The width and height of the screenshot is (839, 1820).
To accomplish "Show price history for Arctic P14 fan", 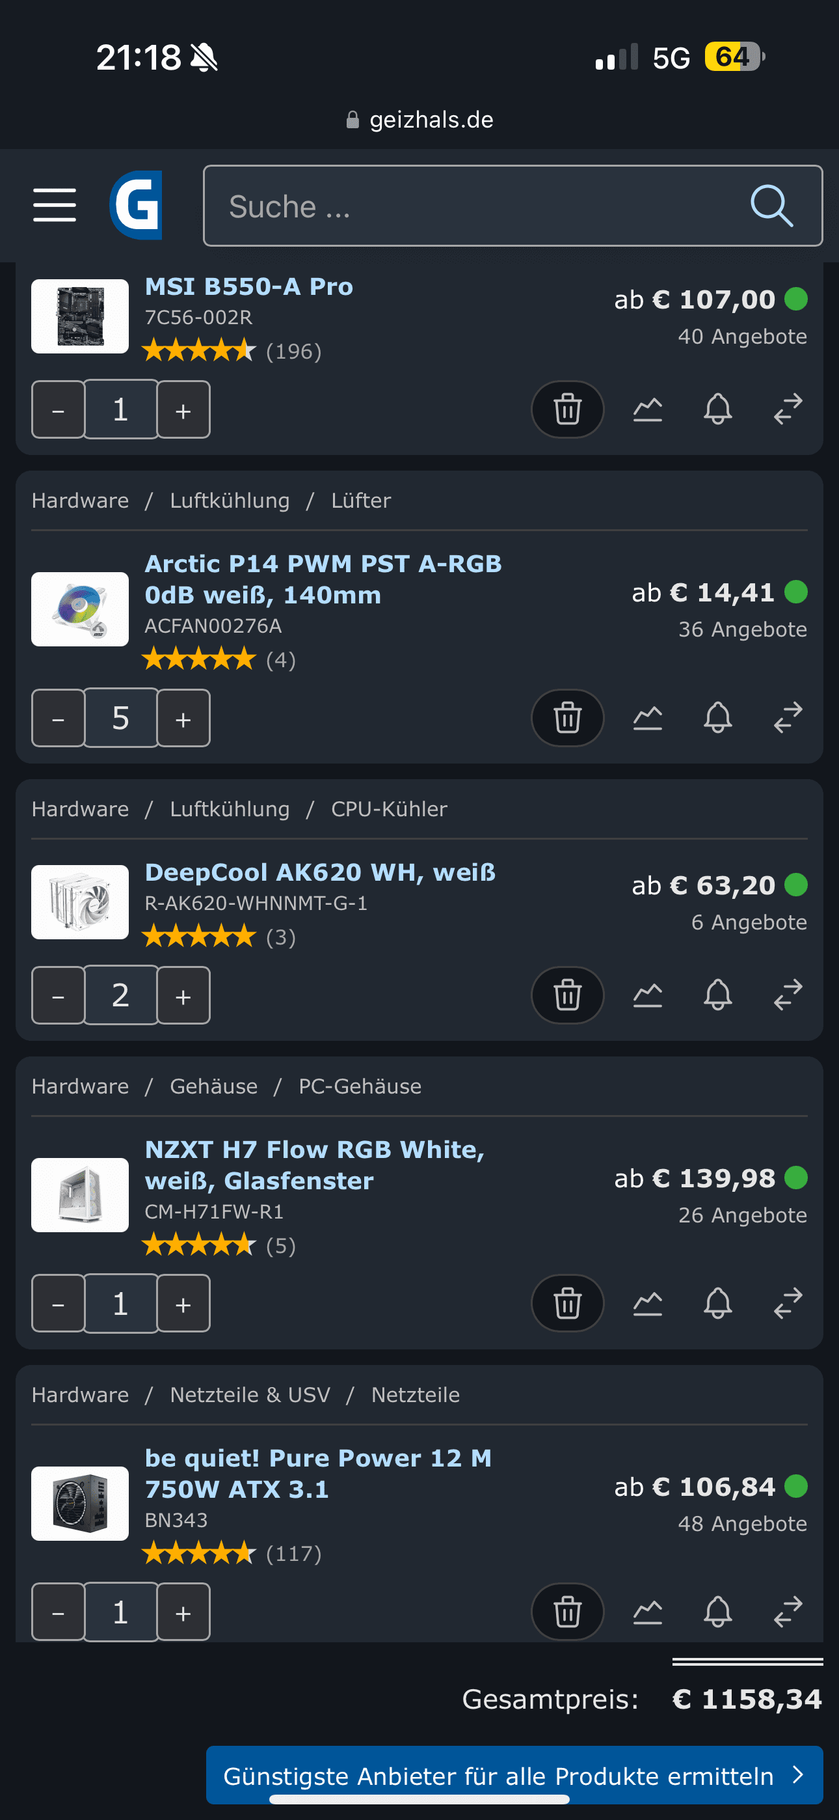I will click(647, 718).
